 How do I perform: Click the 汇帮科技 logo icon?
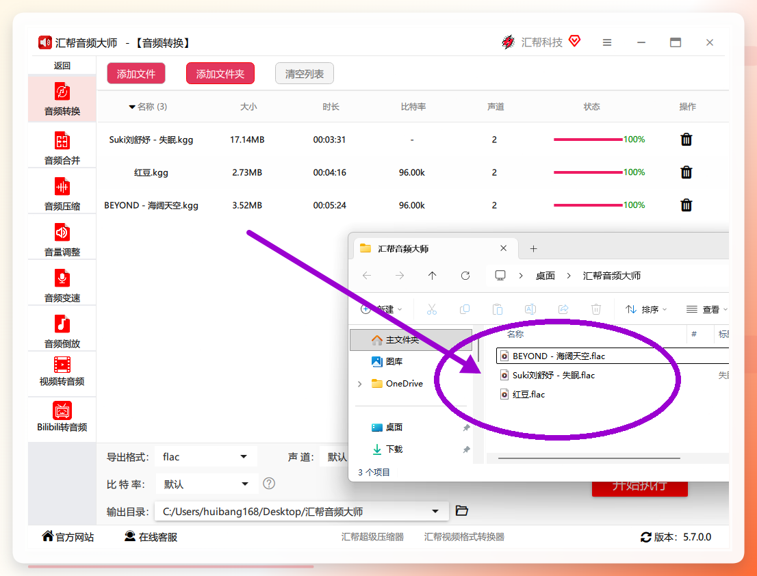point(508,42)
